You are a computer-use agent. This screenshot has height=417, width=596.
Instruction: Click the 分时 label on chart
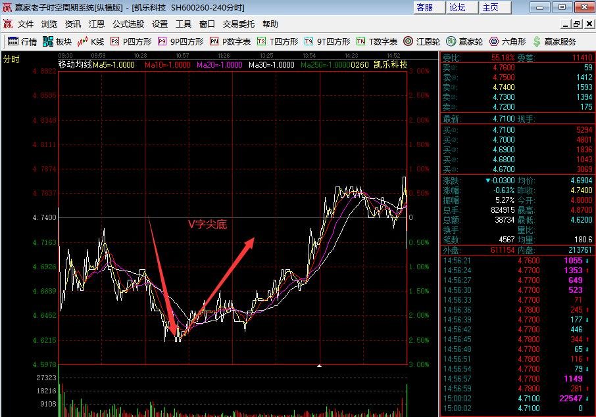coord(11,59)
